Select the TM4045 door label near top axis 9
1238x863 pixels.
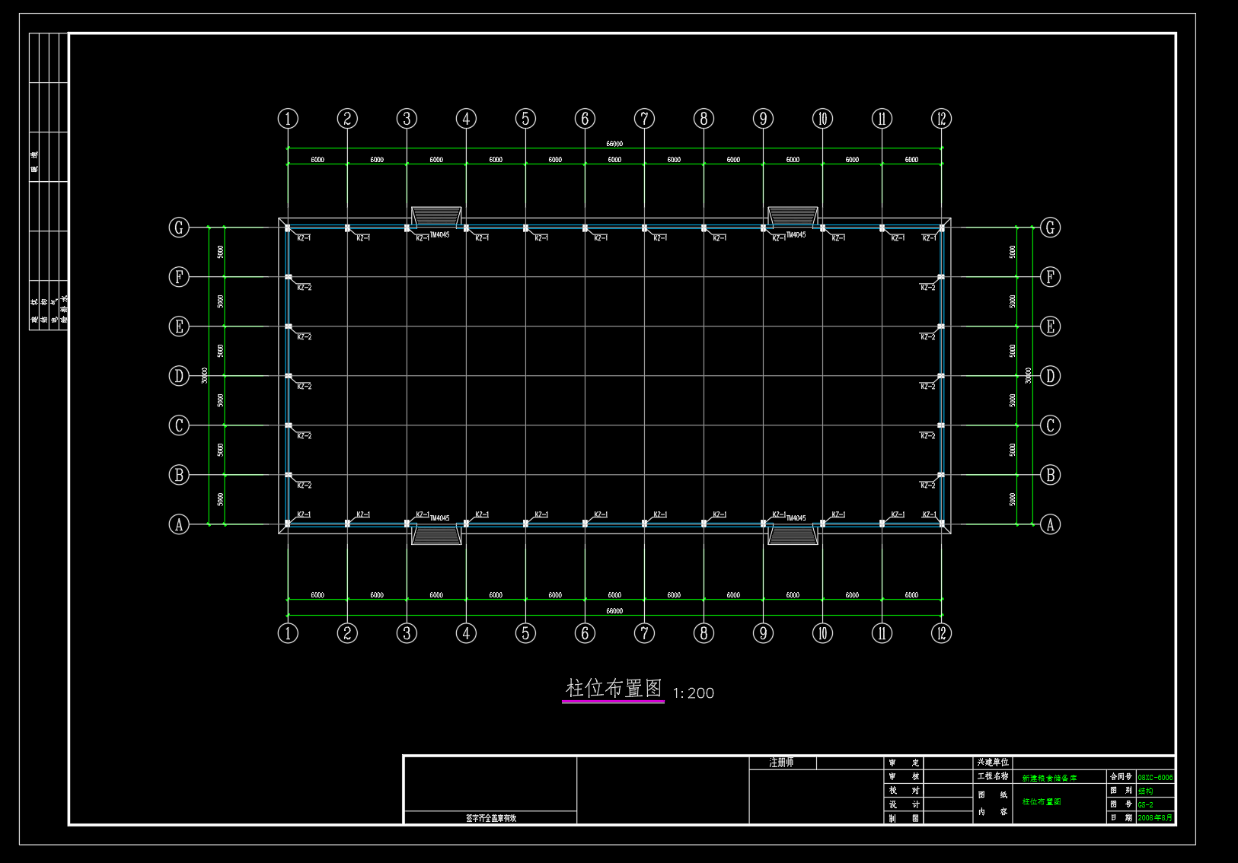click(x=796, y=235)
